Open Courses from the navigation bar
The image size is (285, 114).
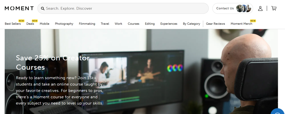(133, 24)
